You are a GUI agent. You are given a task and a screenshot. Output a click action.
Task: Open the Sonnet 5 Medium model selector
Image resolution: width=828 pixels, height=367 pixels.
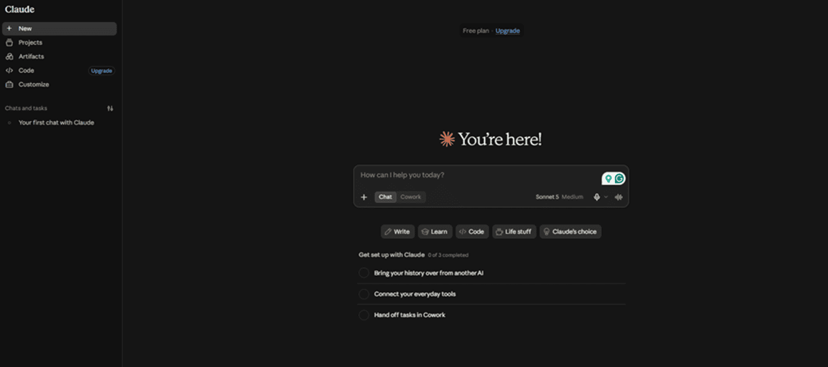[559, 197]
